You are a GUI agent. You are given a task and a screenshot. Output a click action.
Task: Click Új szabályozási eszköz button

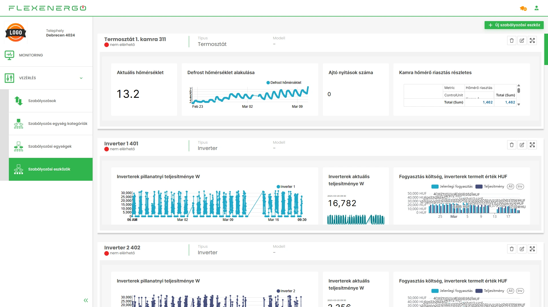click(x=514, y=25)
